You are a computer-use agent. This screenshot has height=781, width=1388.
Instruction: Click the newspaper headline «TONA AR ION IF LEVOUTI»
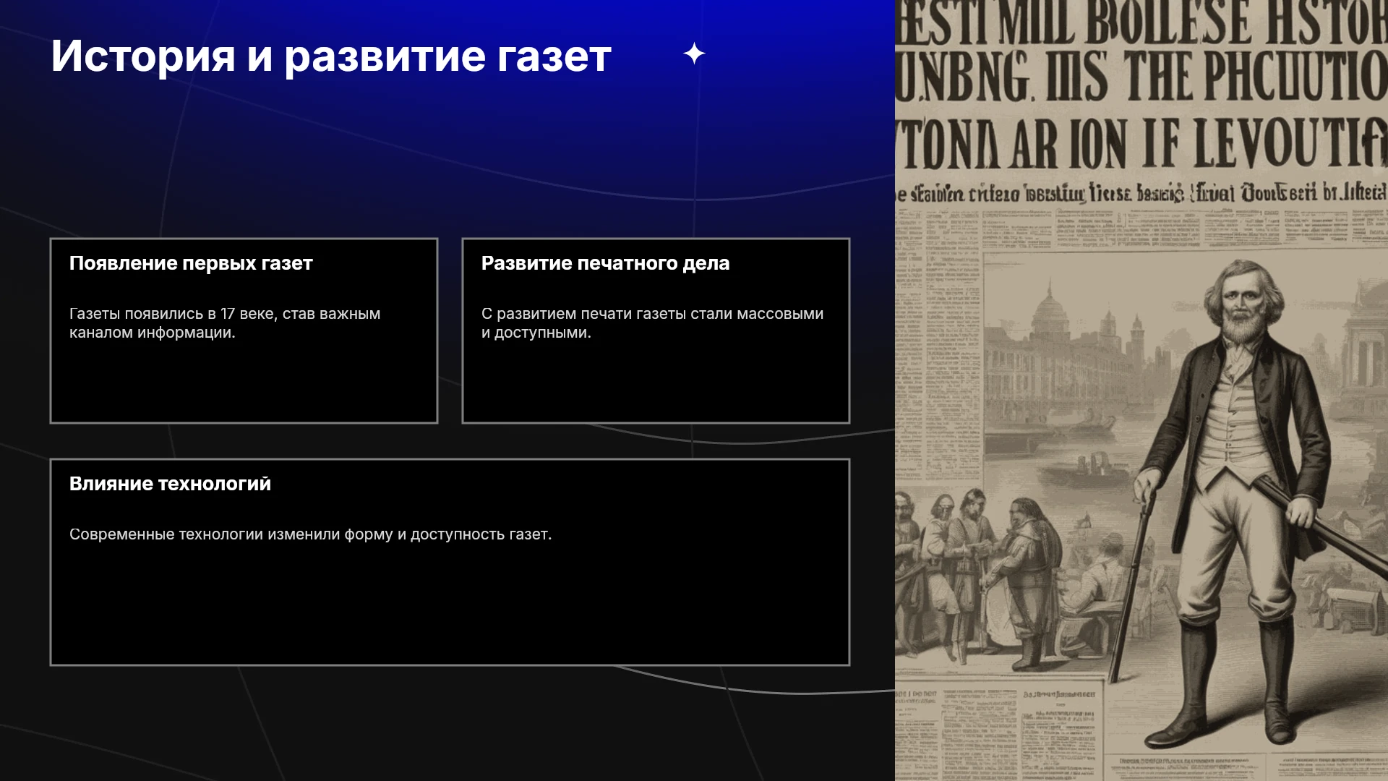[1141, 143]
